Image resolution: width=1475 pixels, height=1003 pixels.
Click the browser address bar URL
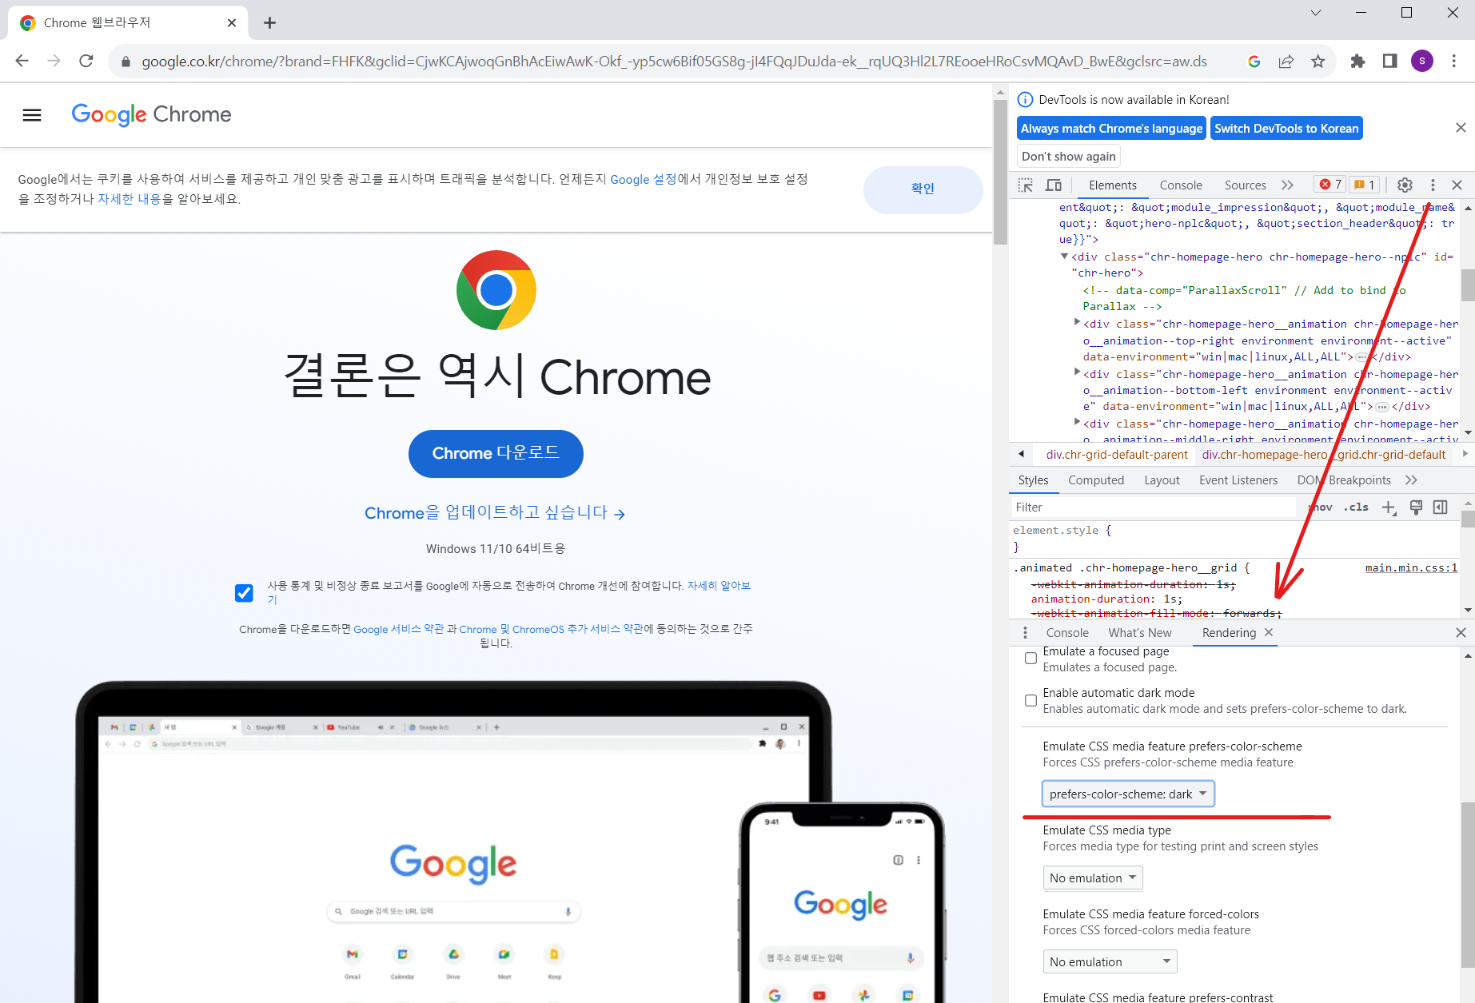[674, 62]
